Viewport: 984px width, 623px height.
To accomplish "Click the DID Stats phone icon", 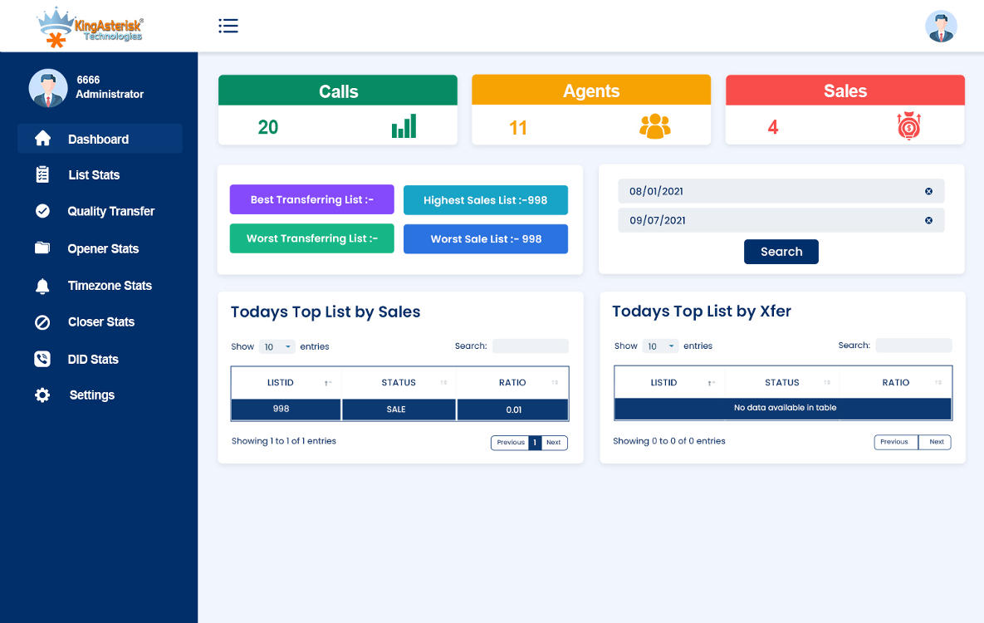I will 42,359.
